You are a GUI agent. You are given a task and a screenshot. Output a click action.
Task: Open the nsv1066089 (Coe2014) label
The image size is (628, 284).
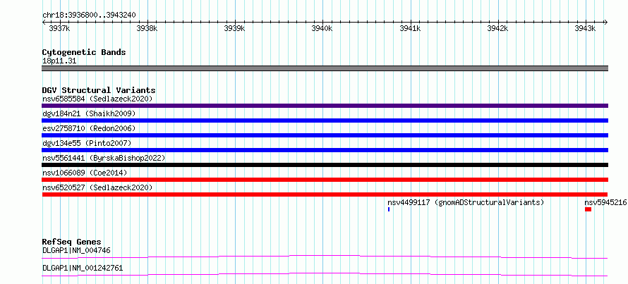(x=85, y=173)
